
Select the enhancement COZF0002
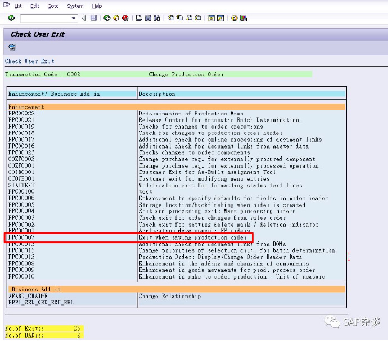21,159
